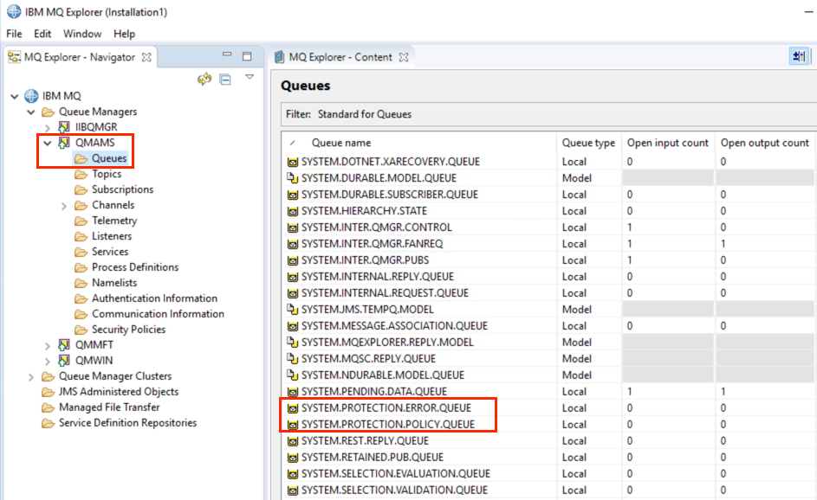The image size is (817, 500).
Task: Click the QMAMS queue manager icon
Action: point(64,143)
